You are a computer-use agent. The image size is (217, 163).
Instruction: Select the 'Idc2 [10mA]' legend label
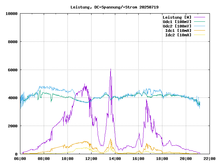[178, 35]
